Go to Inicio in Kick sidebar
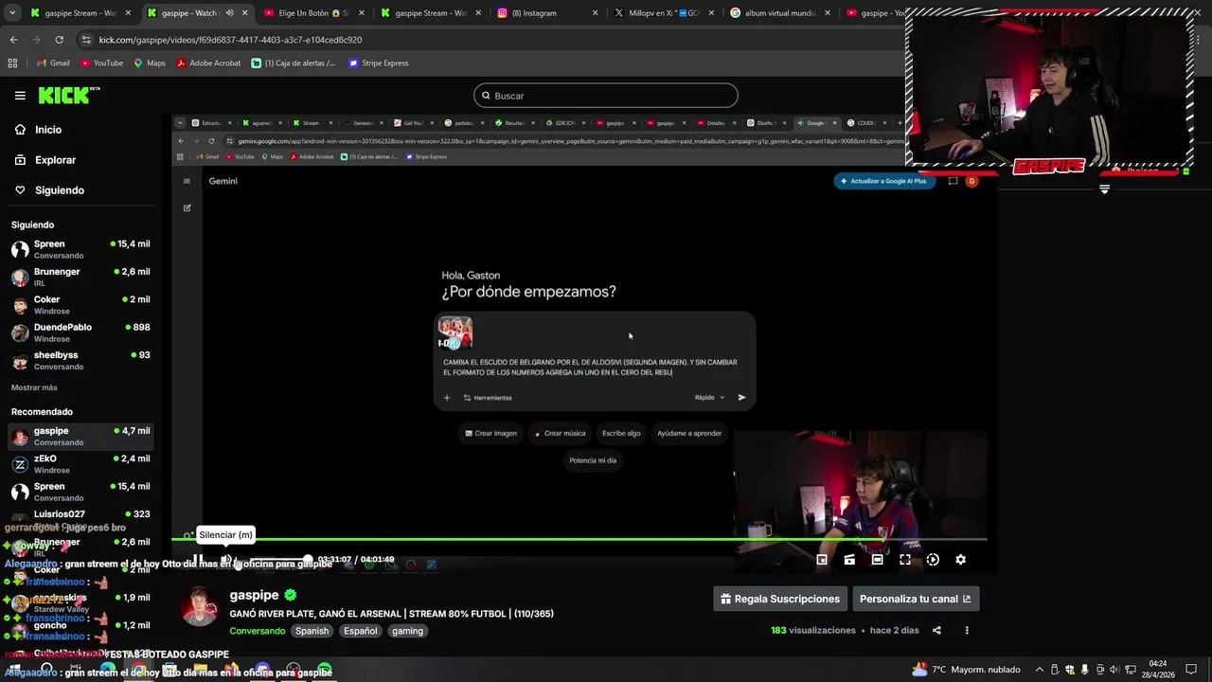1212x682 pixels. point(47,130)
